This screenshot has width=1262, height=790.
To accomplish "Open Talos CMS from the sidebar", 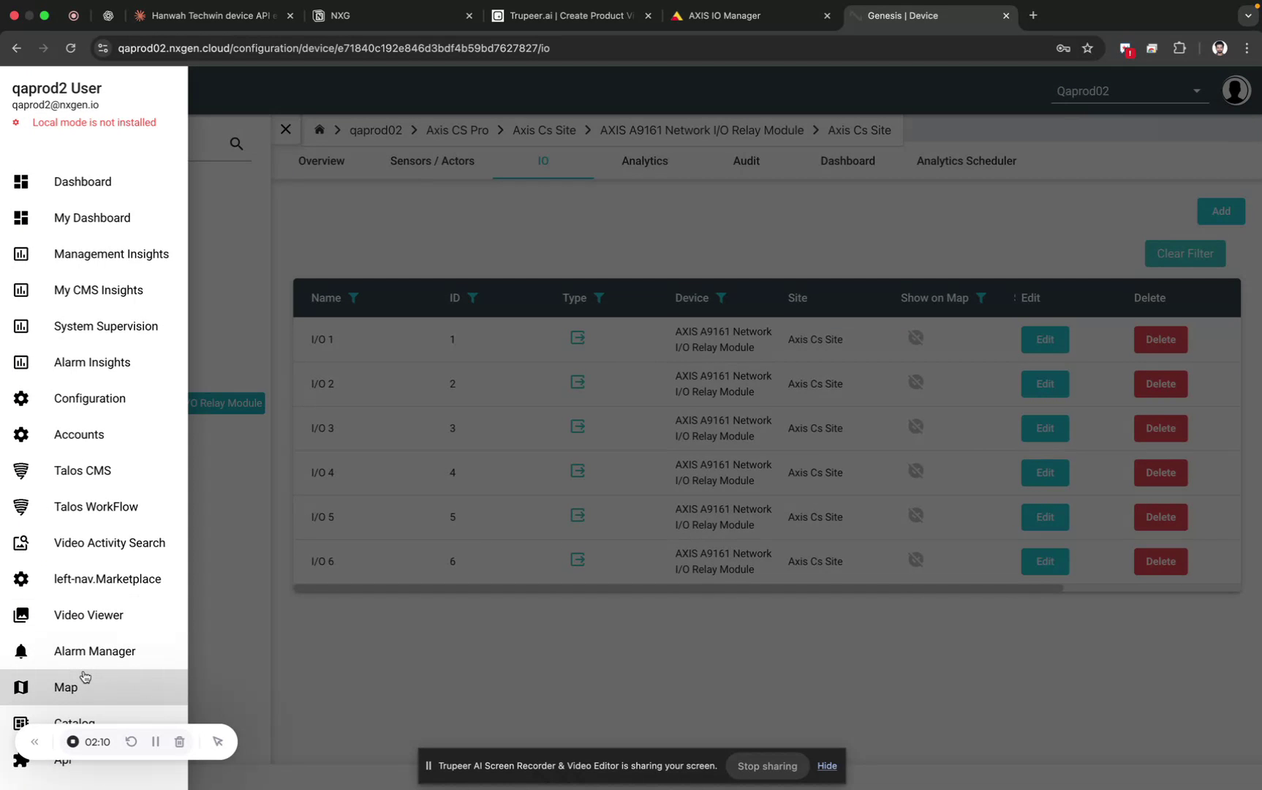I will tap(82, 470).
